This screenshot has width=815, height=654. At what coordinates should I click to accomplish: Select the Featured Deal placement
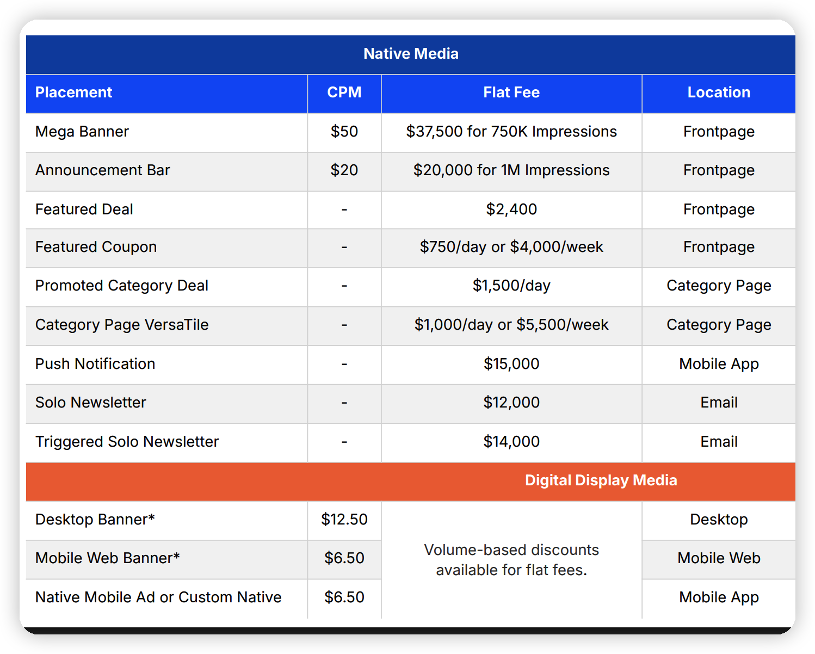(x=84, y=209)
